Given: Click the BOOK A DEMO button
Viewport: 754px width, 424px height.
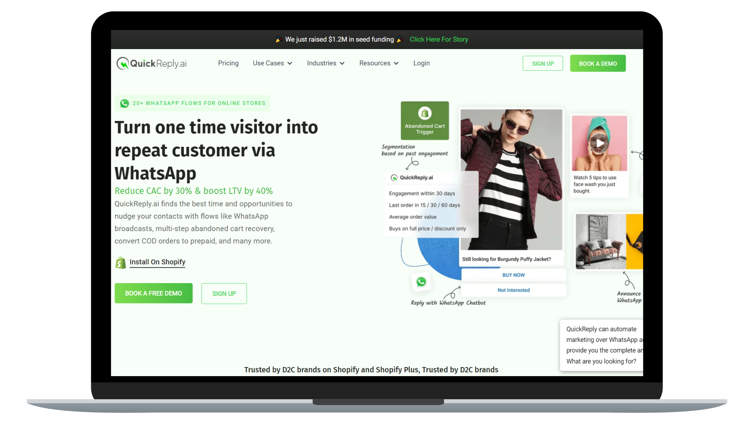Looking at the screenshot, I should tap(598, 63).
